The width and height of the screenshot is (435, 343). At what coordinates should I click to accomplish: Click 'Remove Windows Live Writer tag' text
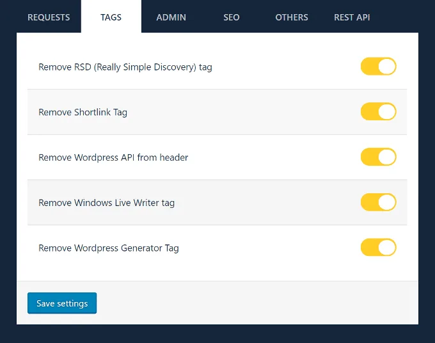[x=107, y=203]
